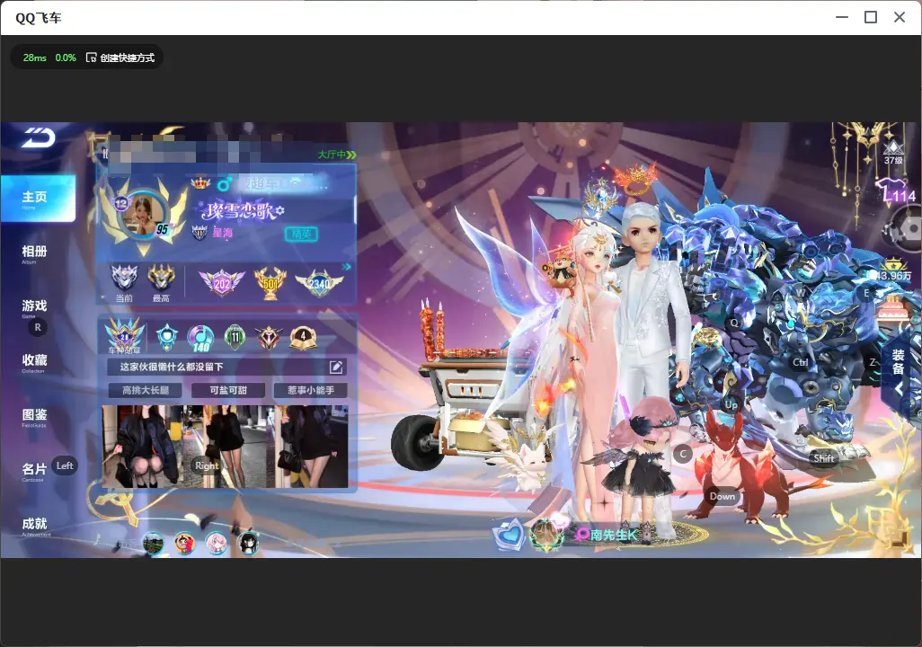Click the club shield emblem beside 星海
The image size is (922, 647).
(199, 233)
